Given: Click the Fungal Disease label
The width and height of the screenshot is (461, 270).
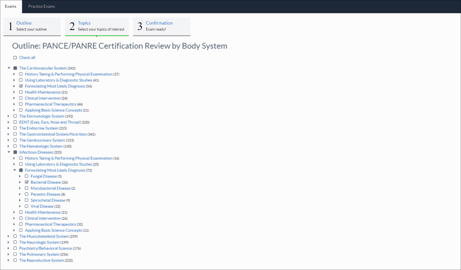Looking at the screenshot, I should click(x=44, y=176).
